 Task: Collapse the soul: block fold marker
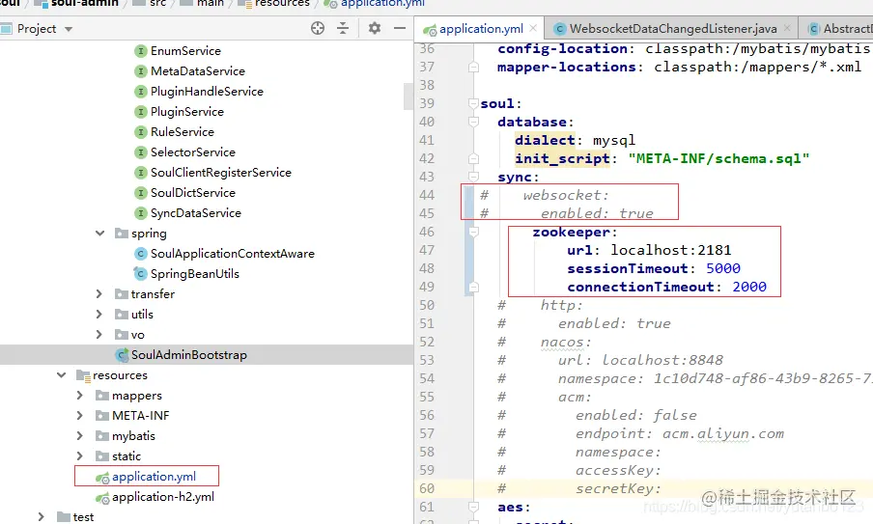tap(474, 103)
